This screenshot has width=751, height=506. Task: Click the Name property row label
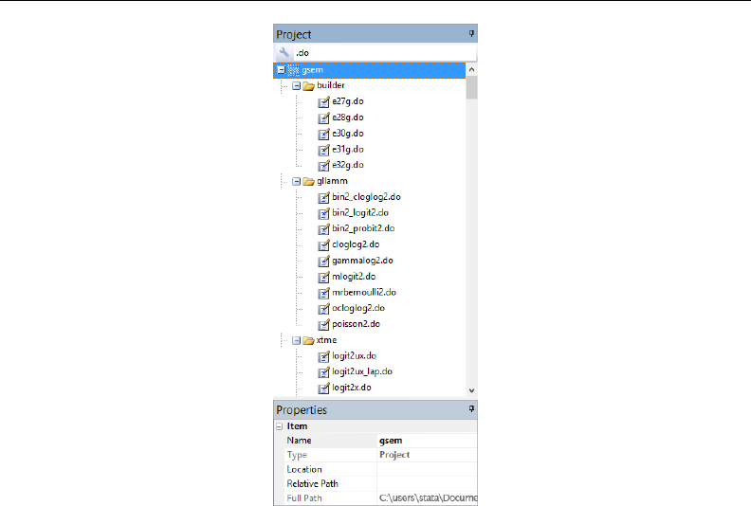point(299,441)
